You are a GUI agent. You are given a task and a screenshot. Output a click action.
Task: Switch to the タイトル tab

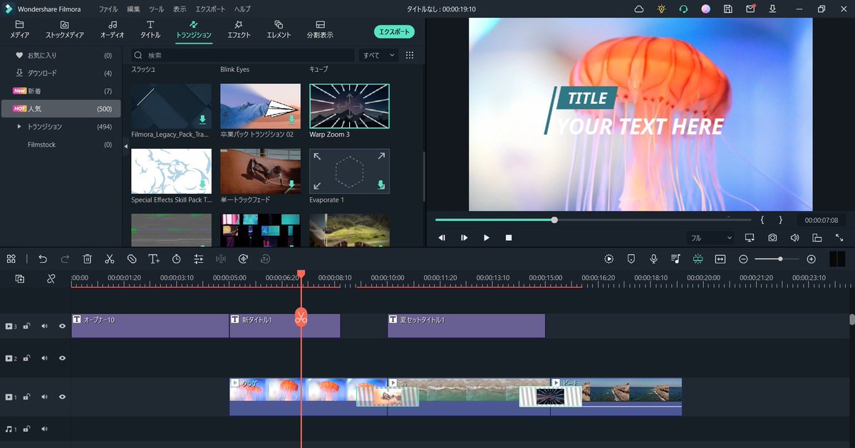coord(150,29)
